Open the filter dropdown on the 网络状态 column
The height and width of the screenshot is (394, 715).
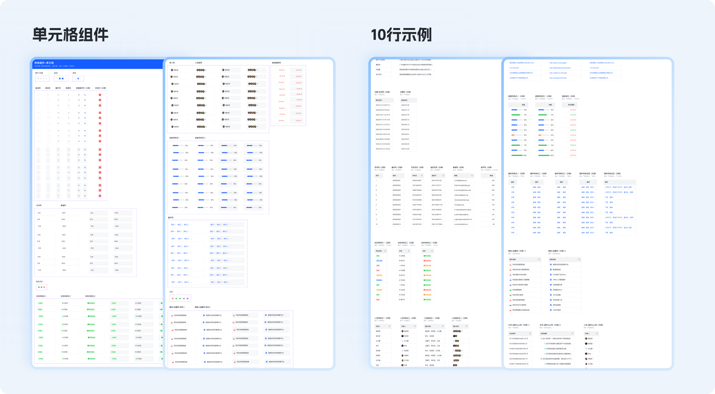(385, 251)
